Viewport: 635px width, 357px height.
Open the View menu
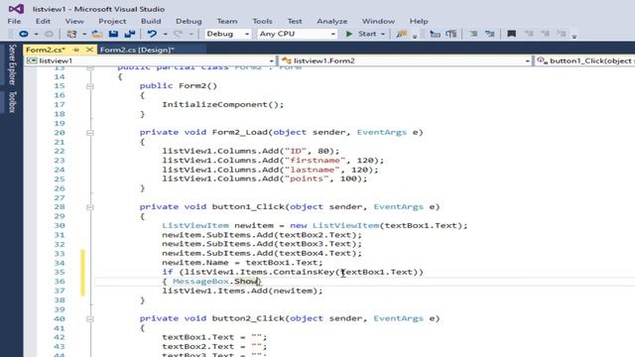pyautogui.click(x=74, y=21)
